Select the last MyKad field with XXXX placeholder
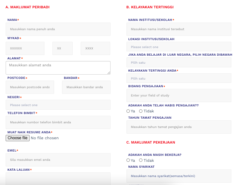Viewport: 244px width, 185px height. coord(95,48)
